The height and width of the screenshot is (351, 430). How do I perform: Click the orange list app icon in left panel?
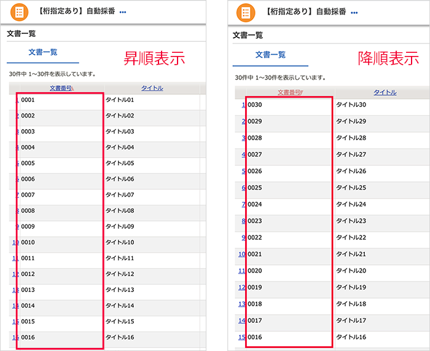[19, 12]
